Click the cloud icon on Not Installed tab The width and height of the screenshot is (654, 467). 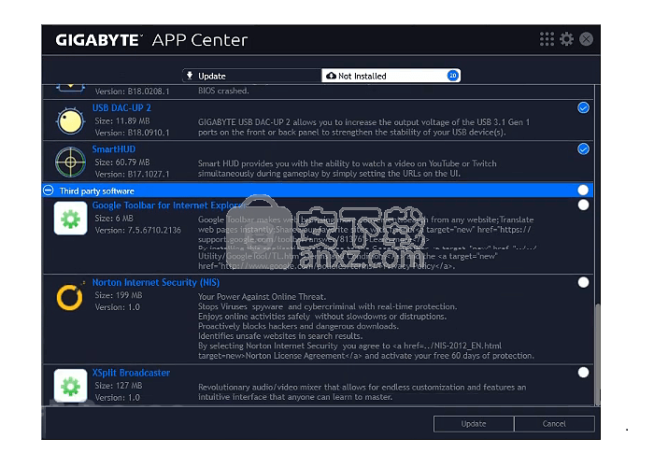[331, 76]
